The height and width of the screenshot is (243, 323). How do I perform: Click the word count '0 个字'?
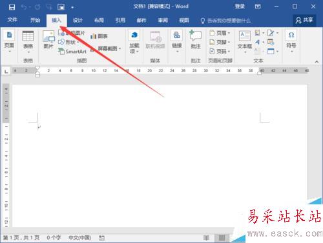tap(54, 238)
